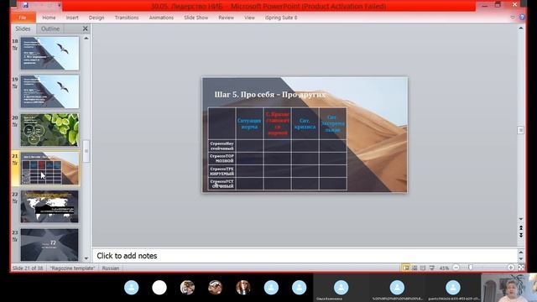Click animation star icon beside slide 20
The height and width of the screenshot is (302, 537).
15,125
